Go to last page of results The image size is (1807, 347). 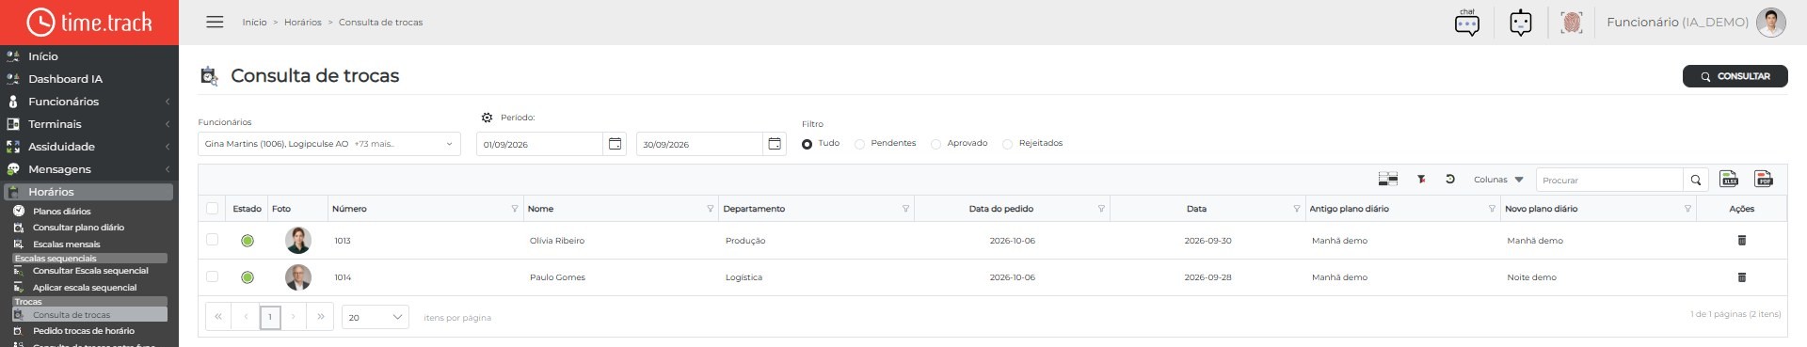321,317
